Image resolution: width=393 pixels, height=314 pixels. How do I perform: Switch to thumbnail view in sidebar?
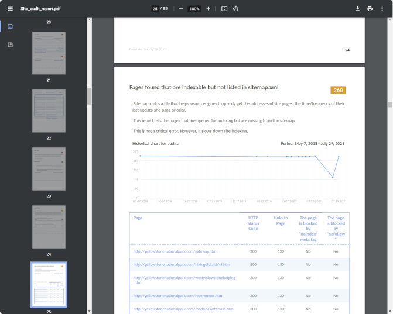click(x=10, y=26)
